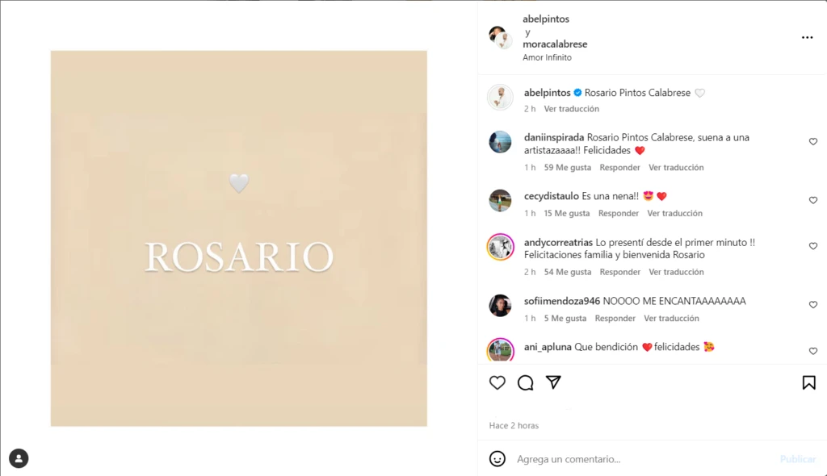Screen dimensions: 827x476
Task: Open ani_apluna's profile picture
Action: 500,350
